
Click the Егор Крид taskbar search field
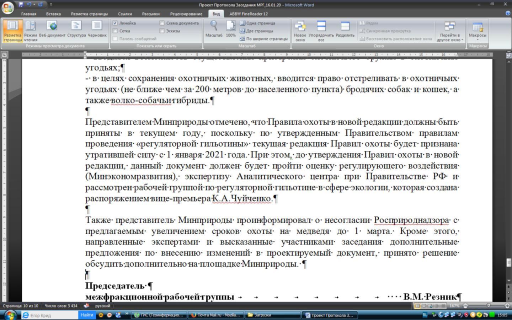pos(50,315)
